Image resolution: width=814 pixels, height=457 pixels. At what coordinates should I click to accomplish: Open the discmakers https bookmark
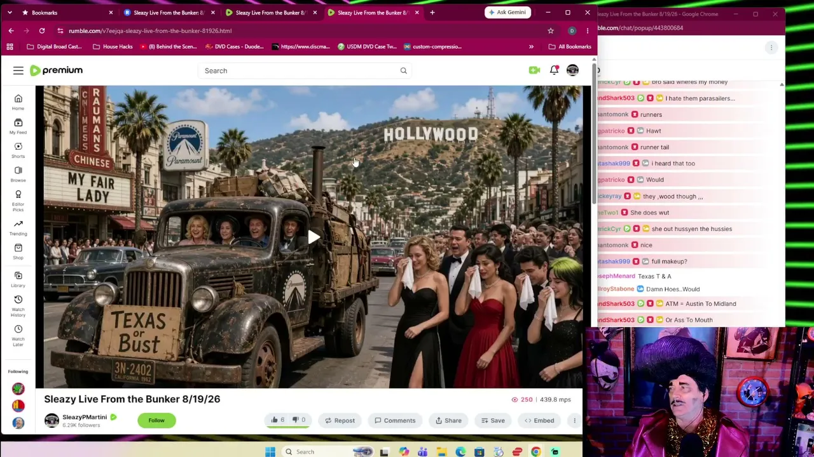click(x=300, y=46)
